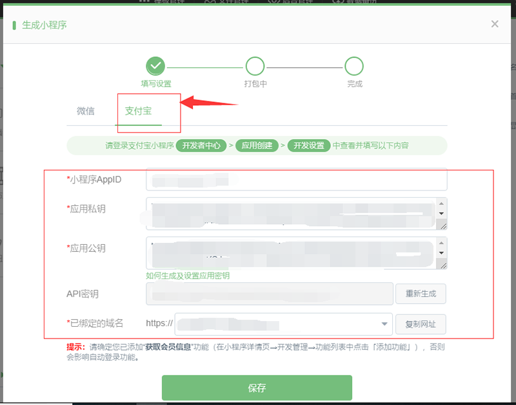This screenshot has width=516, height=405.
Task: Close the 生成小程序 dialog
Action: 495,24
